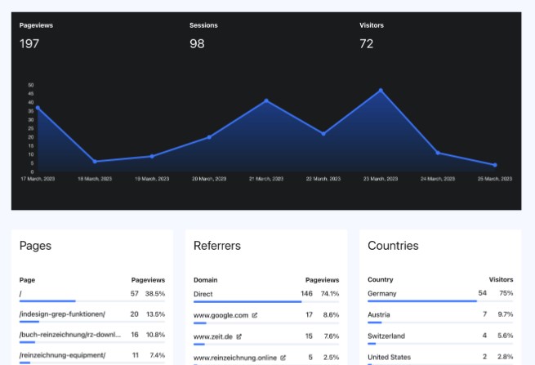The width and height of the screenshot is (535, 365).
Task: Click the blue progress bar under Germany
Action: click(421, 301)
